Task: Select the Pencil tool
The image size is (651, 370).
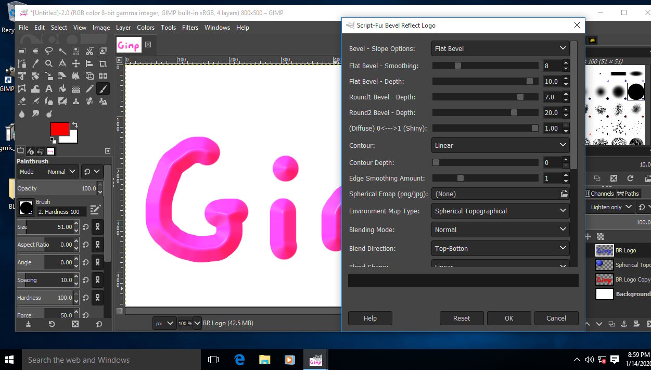Action: coord(90,89)
